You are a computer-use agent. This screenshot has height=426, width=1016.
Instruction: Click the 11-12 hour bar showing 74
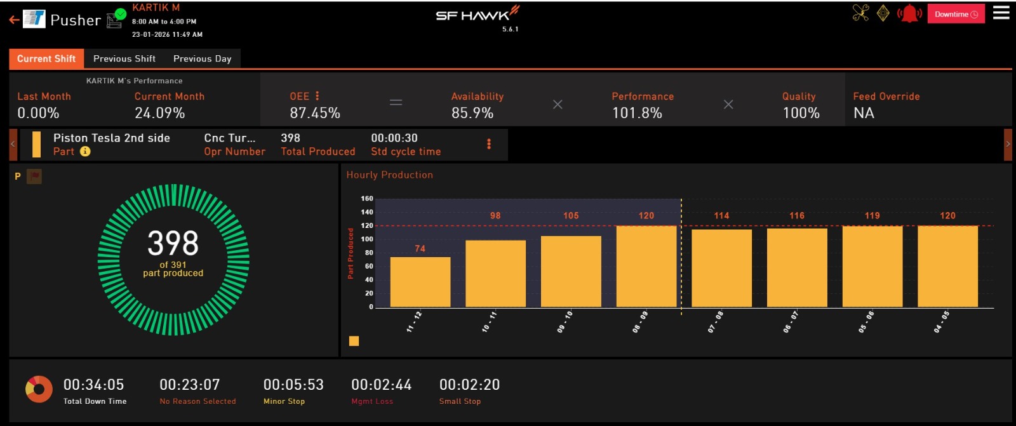(x=420, y=282)
